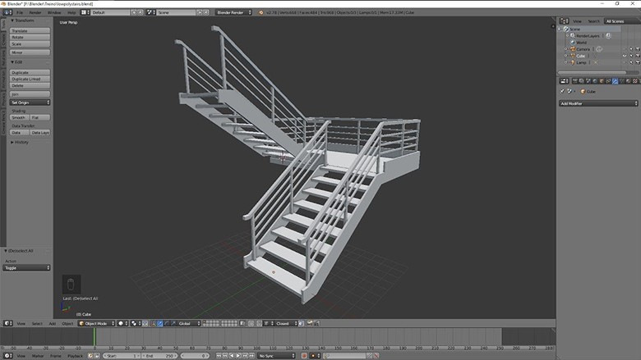
Task: Toggle visibility eye for Cube object
Action: [625, 56]
